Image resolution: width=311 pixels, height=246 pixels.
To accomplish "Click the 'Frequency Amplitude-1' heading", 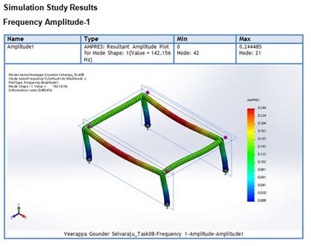I will click(x=47, y=22).
